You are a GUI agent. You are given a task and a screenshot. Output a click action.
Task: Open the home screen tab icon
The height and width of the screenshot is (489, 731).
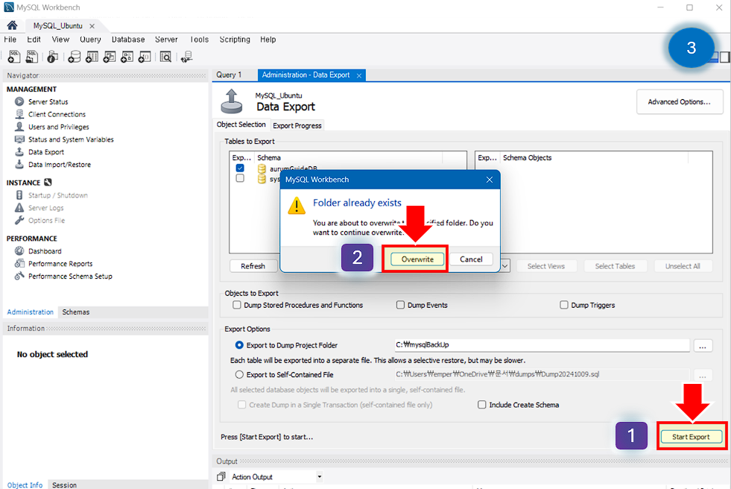[x=12, y=25]
